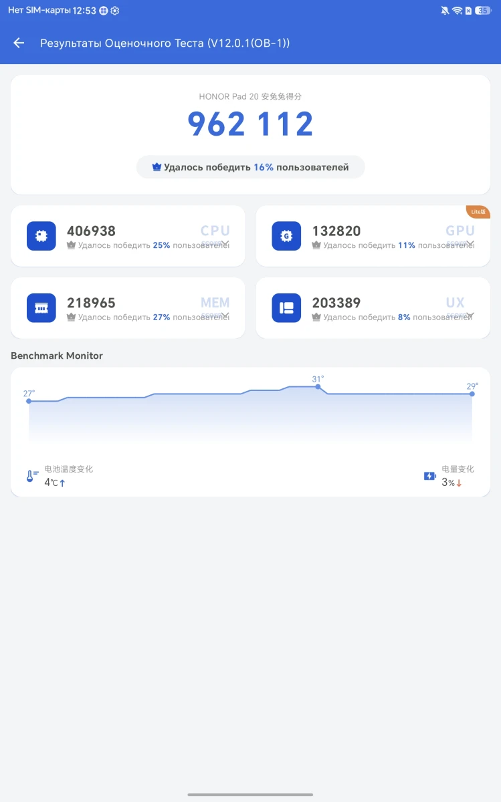
Task: Select the MEM score 218965
Action: [91, 303]
